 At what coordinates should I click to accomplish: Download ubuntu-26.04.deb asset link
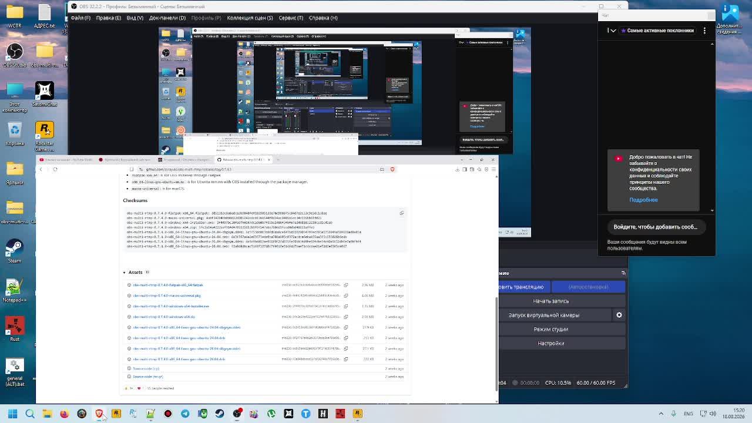coord(179,359)
